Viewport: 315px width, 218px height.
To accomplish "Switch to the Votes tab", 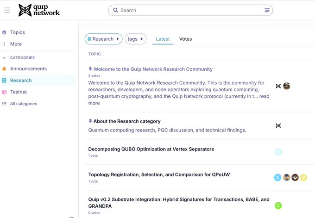I will (185, 39).
